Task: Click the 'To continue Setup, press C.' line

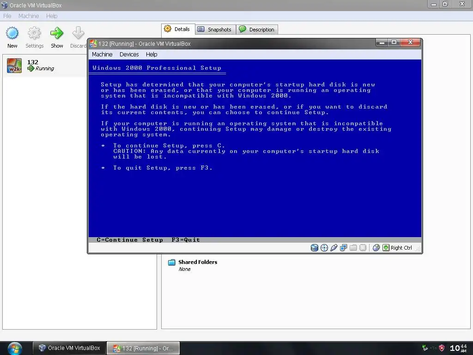Action: [x=169, y=146]
